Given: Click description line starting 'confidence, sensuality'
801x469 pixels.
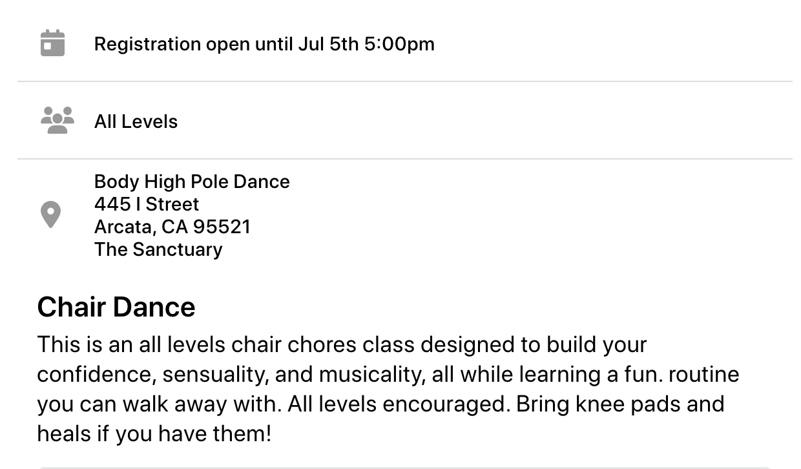Looking at the screenshot, I should [388, 374].
